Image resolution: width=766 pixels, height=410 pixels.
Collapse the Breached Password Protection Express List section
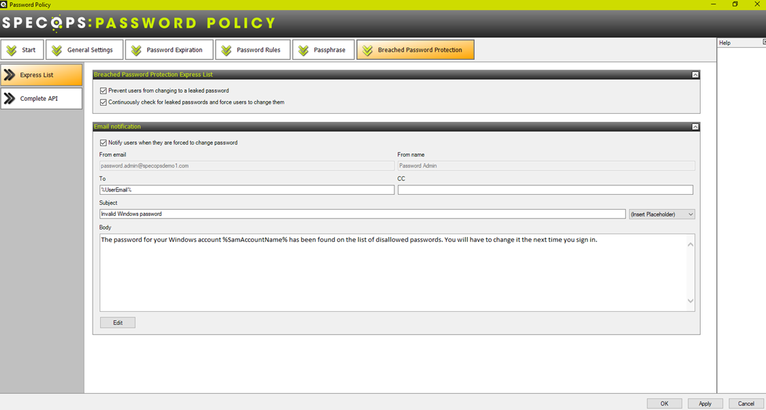[695, 75]
